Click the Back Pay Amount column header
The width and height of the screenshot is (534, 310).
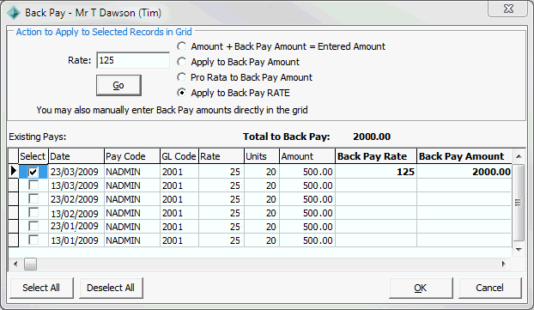pos(464,156)
